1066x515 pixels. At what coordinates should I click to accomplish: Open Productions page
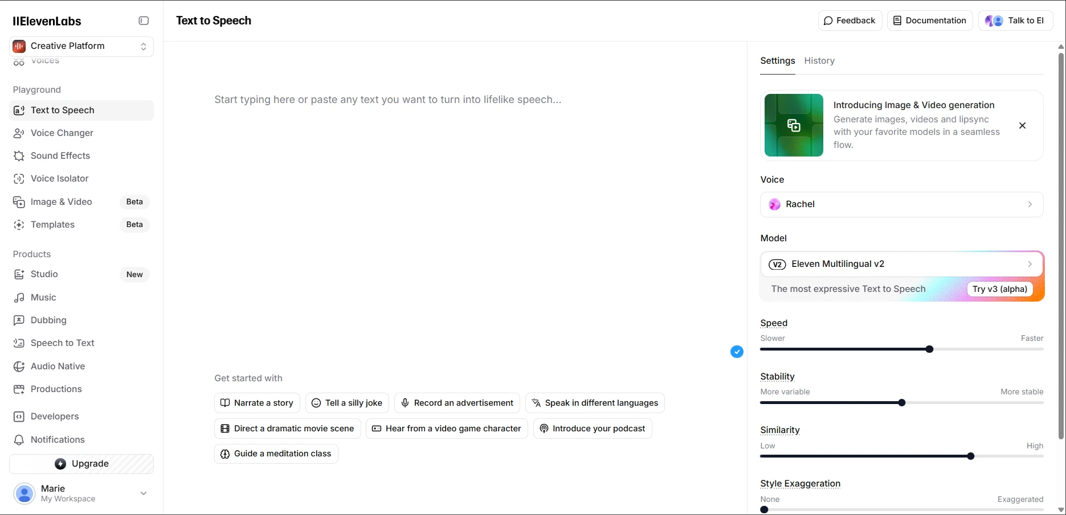click(x=81, y=389)
